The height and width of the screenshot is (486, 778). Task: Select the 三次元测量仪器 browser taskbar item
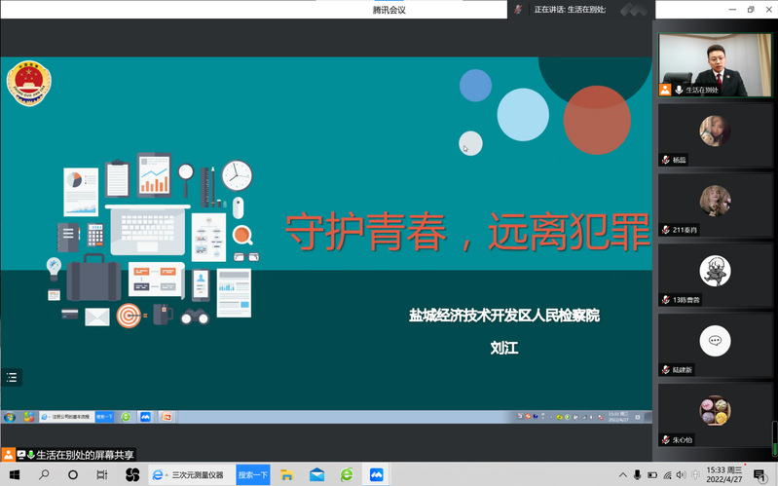tap(190, 475)
